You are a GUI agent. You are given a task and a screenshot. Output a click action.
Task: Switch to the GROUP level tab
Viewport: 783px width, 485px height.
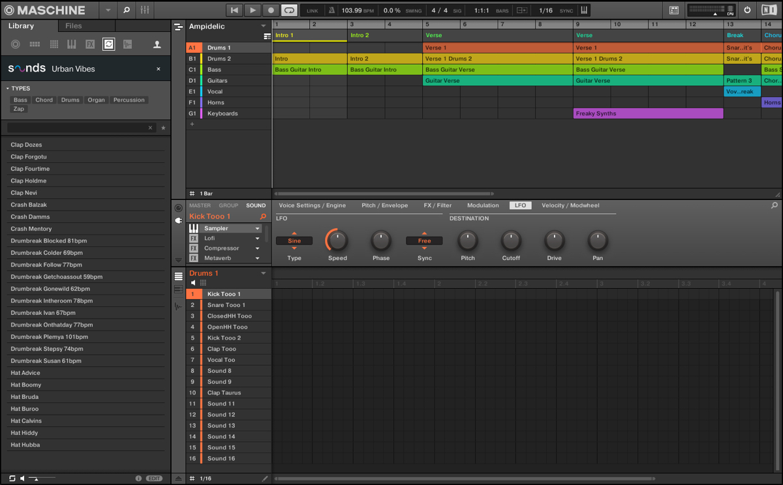pyautogui.click(x=228, y=205)
